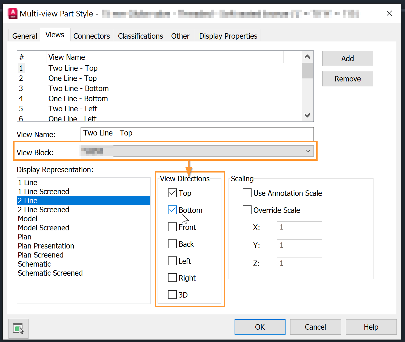Uncheck the Bottom view direction
Viewport: 405px width, 342px height.
172,210
